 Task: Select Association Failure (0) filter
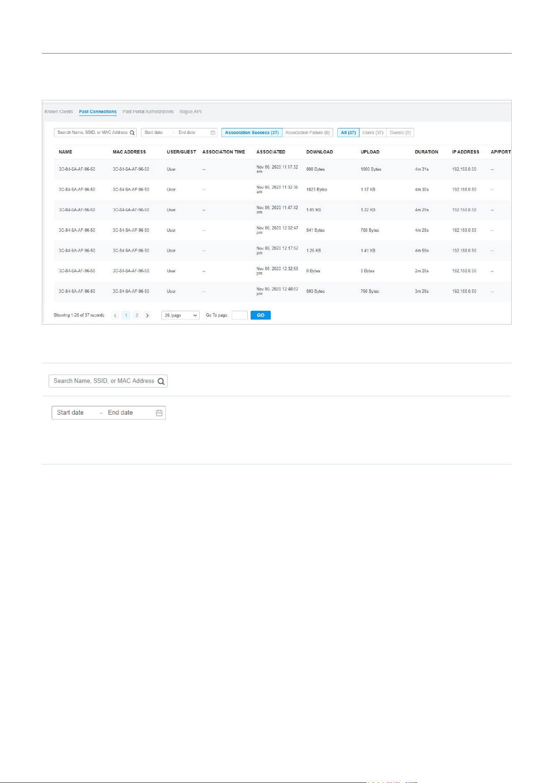click(308, 133)
